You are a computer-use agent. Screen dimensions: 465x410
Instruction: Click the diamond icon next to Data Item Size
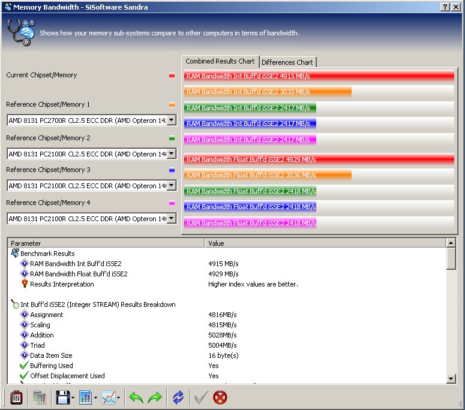(x=25, y=355)
